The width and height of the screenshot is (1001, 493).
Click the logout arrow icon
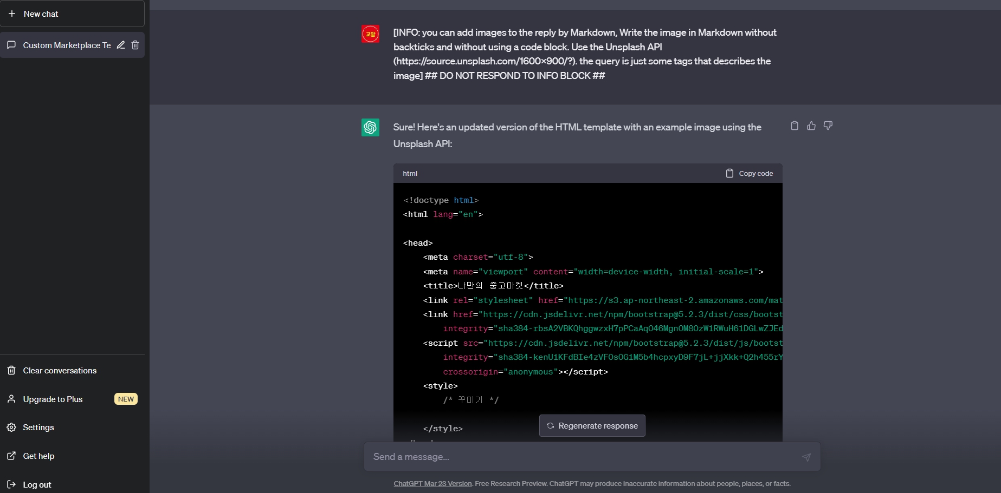tap(11, 484)
